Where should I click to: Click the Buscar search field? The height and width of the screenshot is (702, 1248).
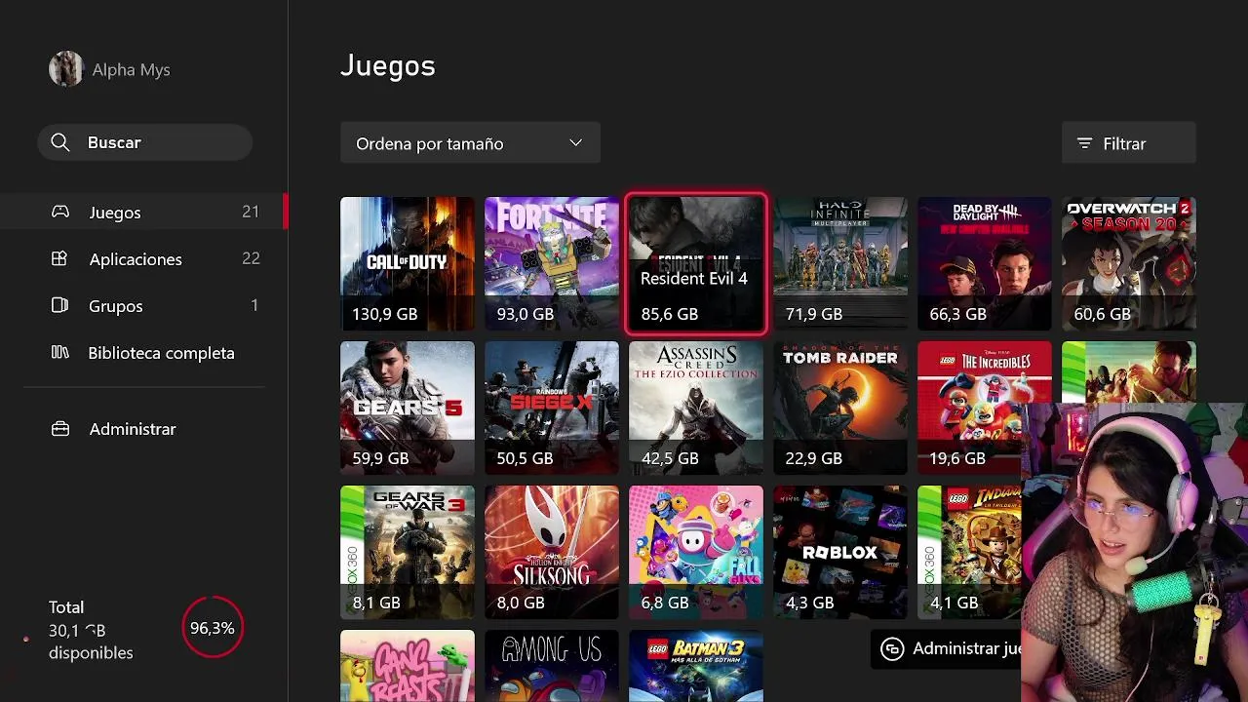tap(145, 142)
